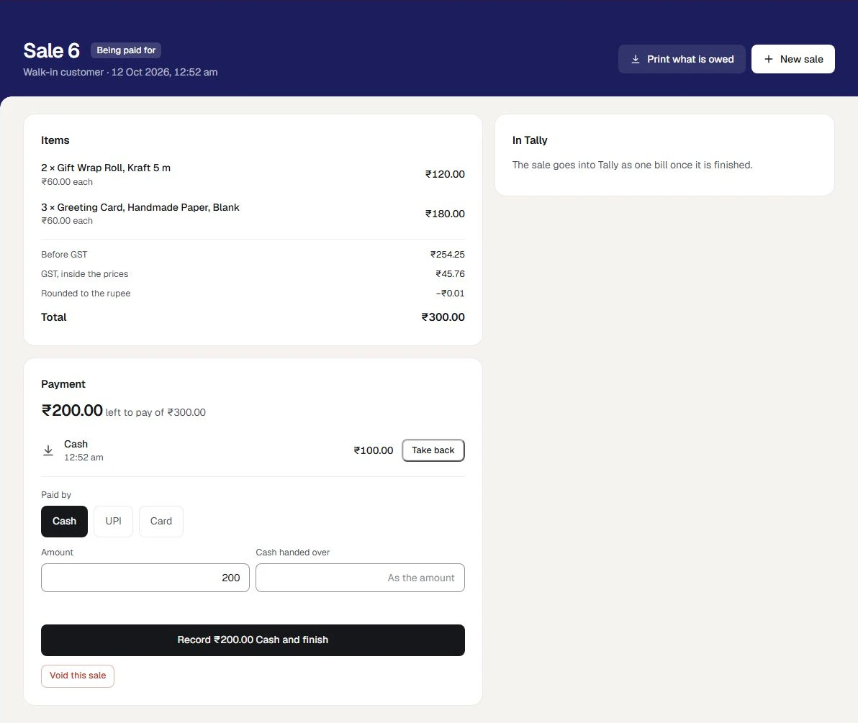Image resolution: width=858 pixels, height=723 pixels.
Task: Select Cash as payment method
Action: 64,521
